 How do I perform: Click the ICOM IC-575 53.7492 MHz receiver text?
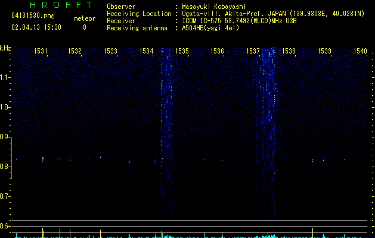[x=239, y=21]
